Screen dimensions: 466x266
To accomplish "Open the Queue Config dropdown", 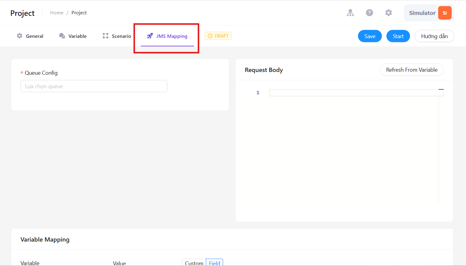I will click(x=94, y=86).
